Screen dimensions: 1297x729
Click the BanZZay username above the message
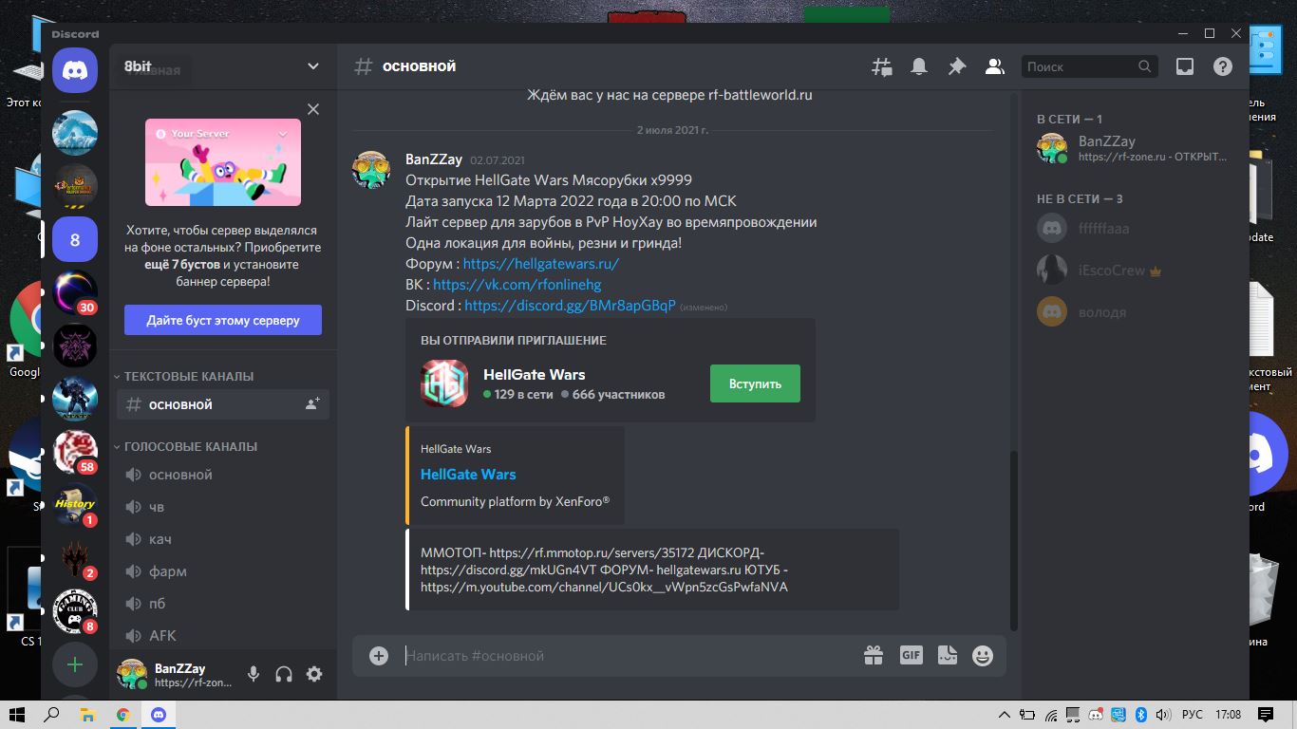(x=434, y=159)
